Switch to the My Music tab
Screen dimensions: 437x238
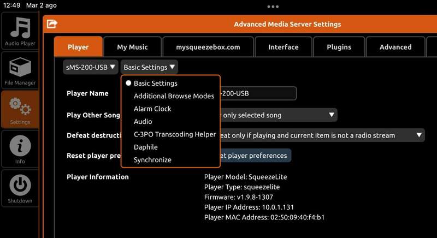pos(132,47)
